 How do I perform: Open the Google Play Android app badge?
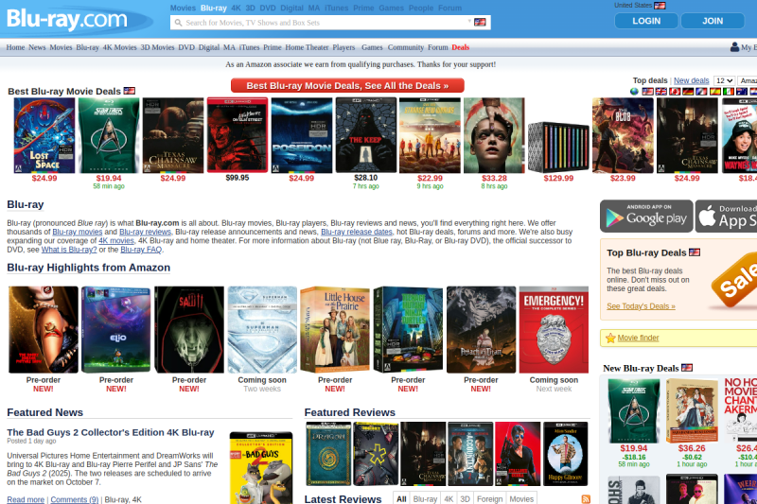click(x=646, y=217)
